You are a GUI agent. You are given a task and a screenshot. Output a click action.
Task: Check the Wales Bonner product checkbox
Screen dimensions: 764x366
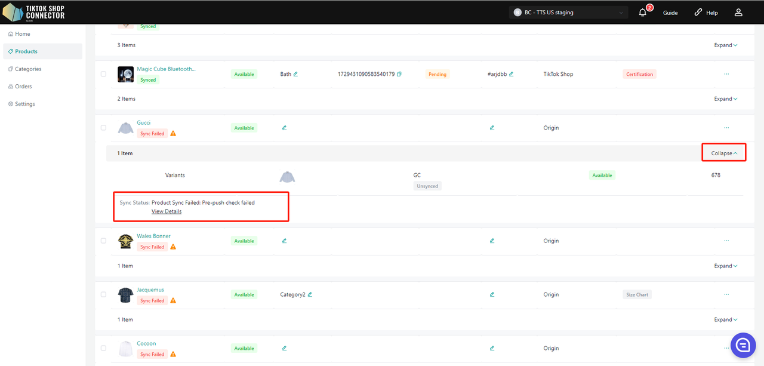pos(103,241)
